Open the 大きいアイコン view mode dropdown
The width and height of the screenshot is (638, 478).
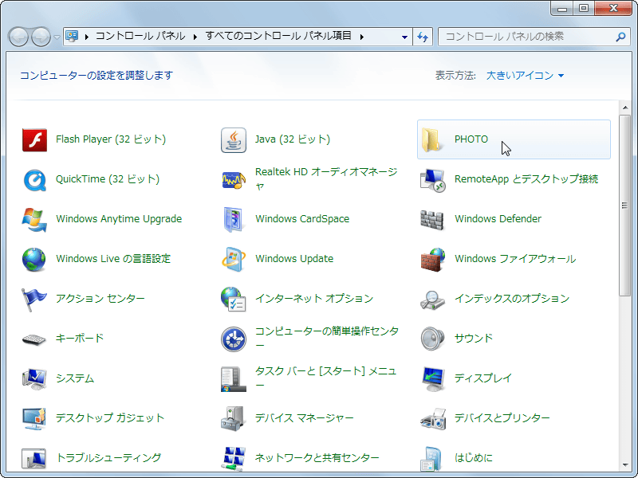point(525,76)
